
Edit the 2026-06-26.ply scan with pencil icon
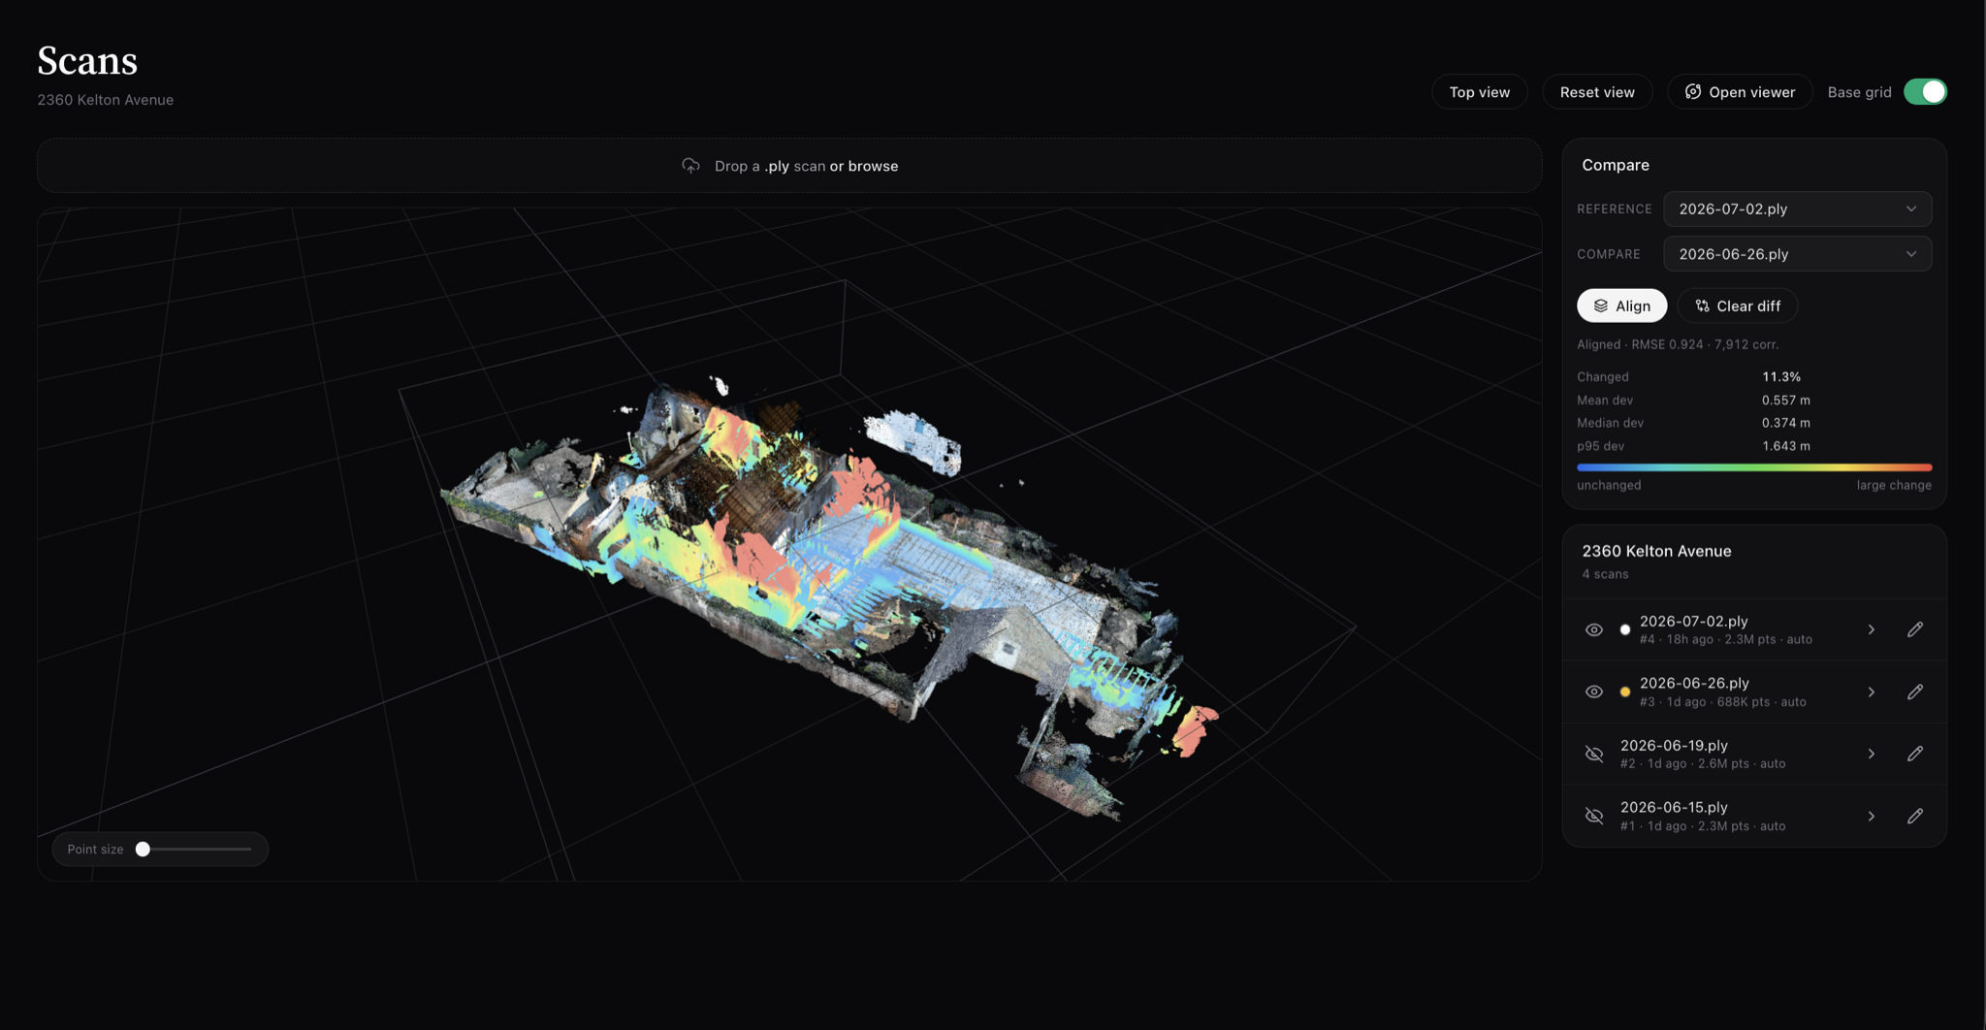pyautogui.click(x=1914, y=692)
